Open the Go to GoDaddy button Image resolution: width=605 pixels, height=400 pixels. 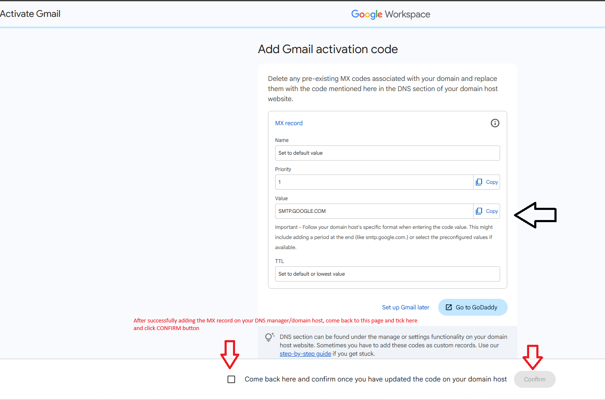tap(473, 307)
